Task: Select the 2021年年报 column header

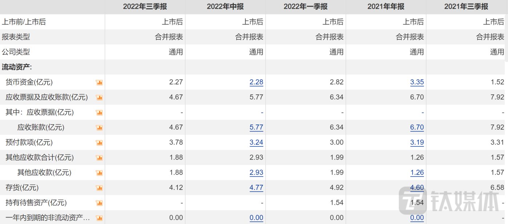Action: (386, 7)
